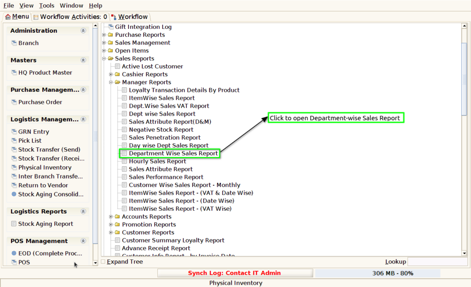Click the 306 MB - 80% memory bar
Viewport: 471px width, 287px height.
pyautogui.click(x=378, y=273)
